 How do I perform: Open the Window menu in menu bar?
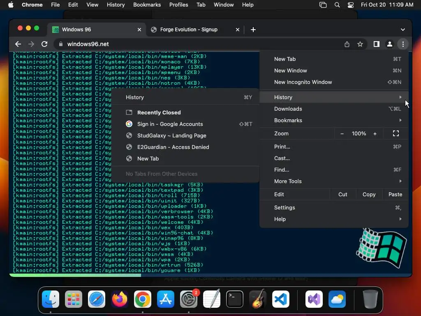point(224,5)
